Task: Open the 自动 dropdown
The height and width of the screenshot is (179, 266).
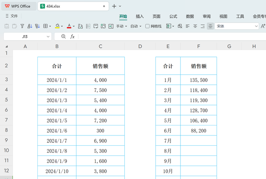Action: [x=136, y=26]
